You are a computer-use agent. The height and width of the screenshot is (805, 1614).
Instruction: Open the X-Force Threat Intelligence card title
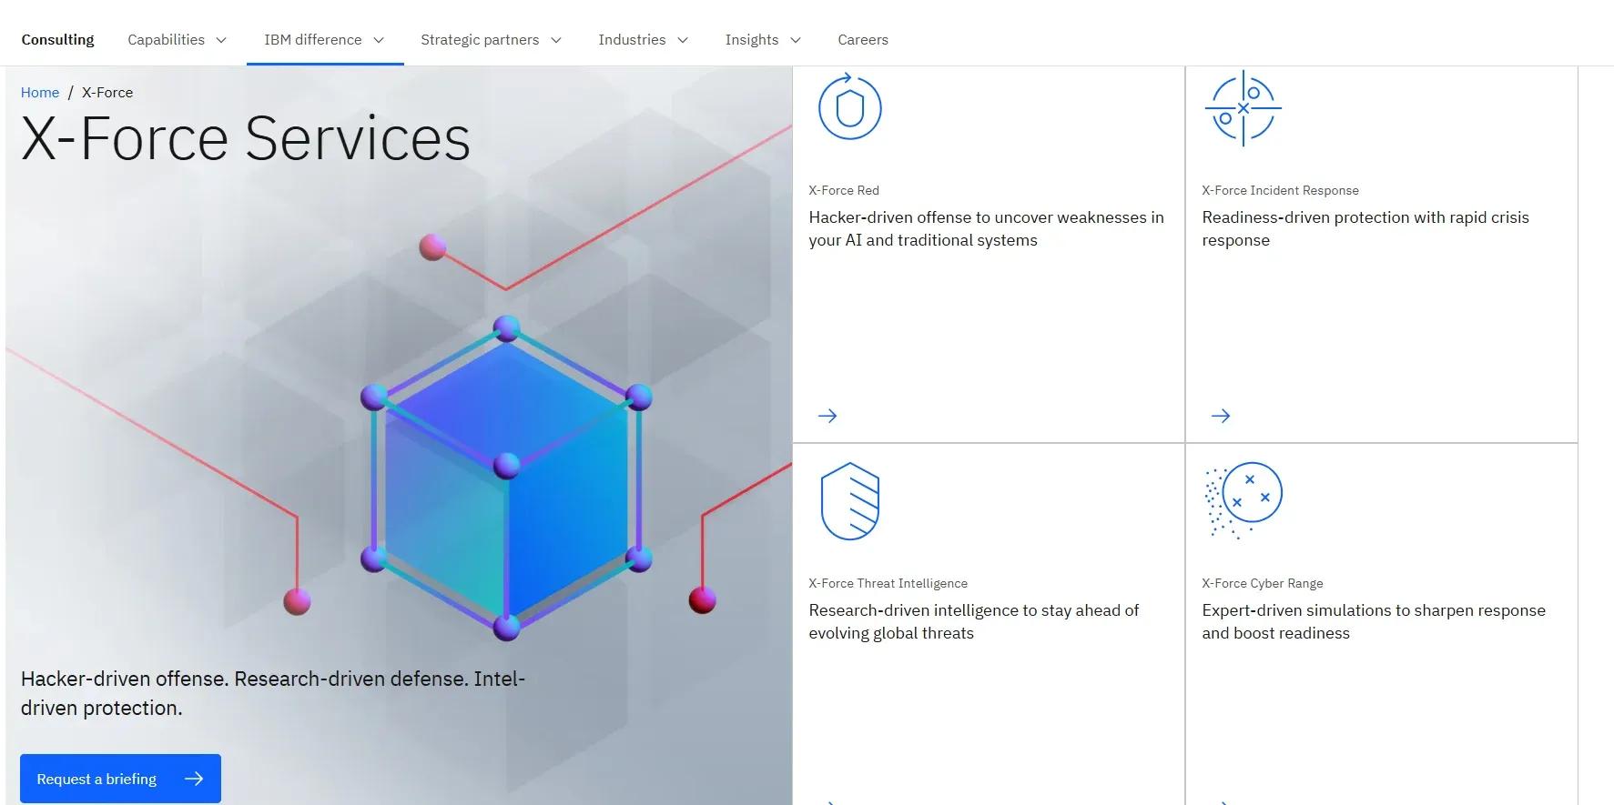(x=888, y=583)
